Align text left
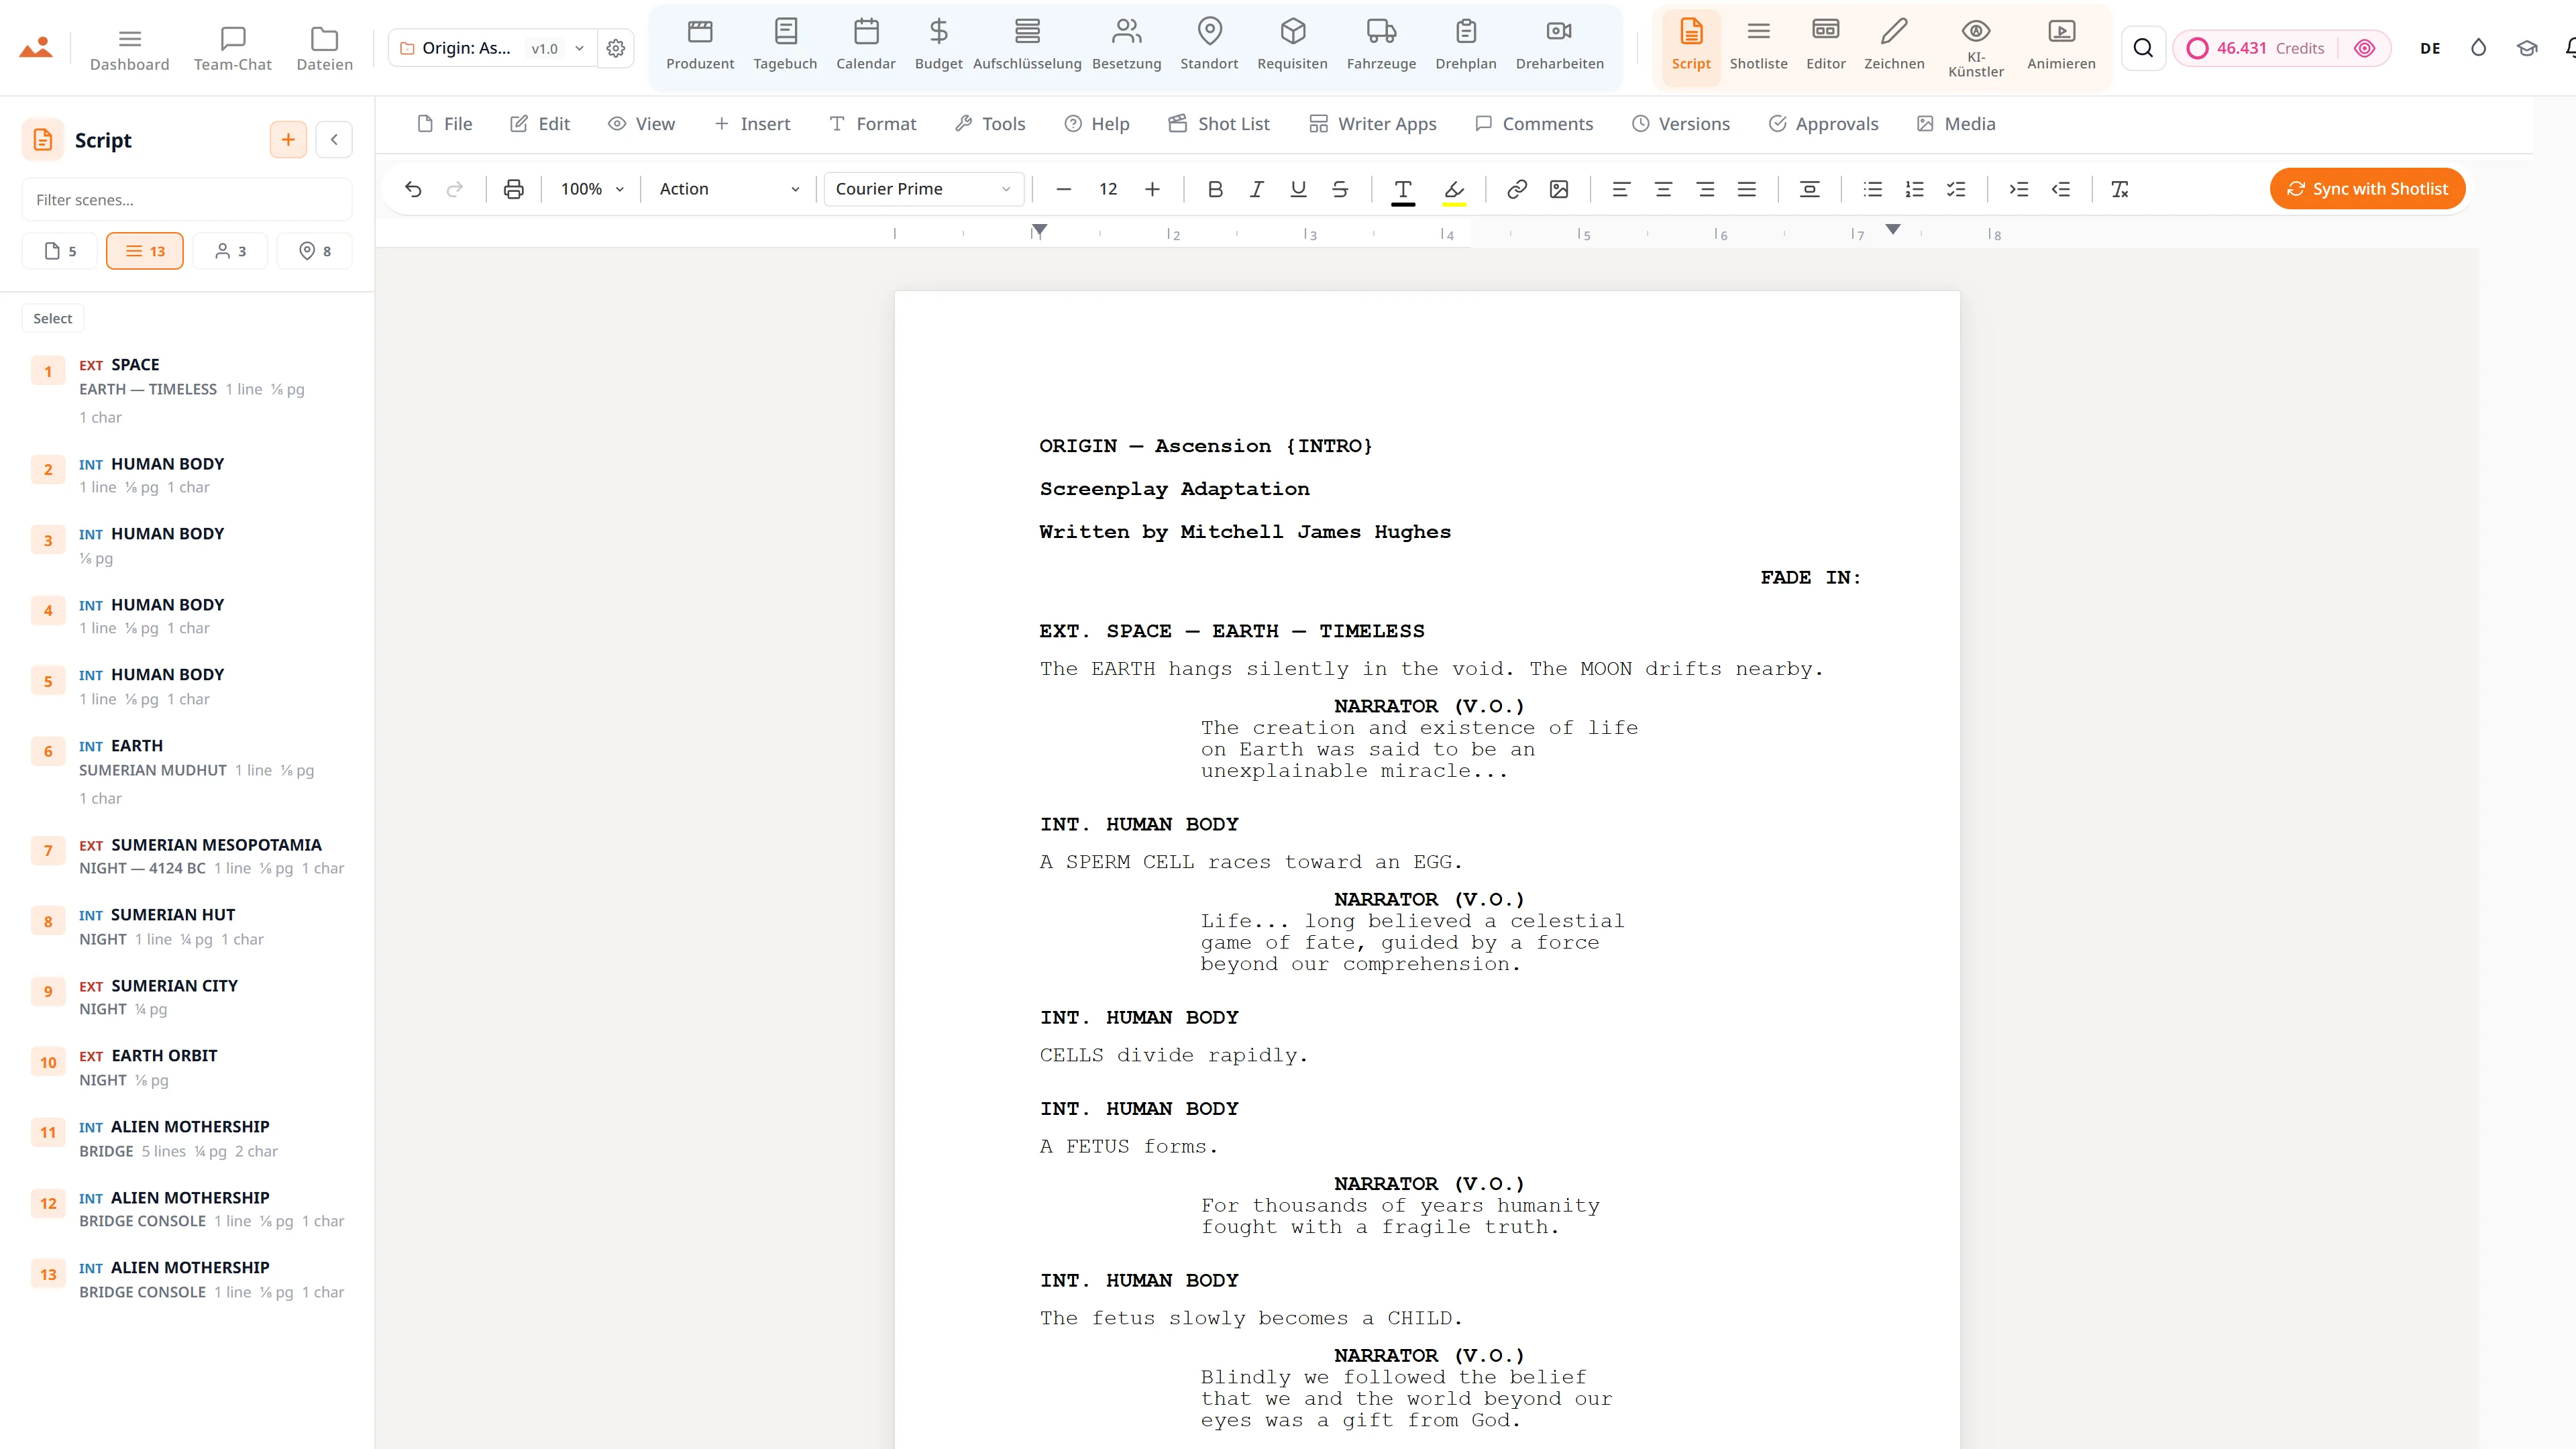The height and width of the screenshot is (1449, 2576). click(1621, 189)
